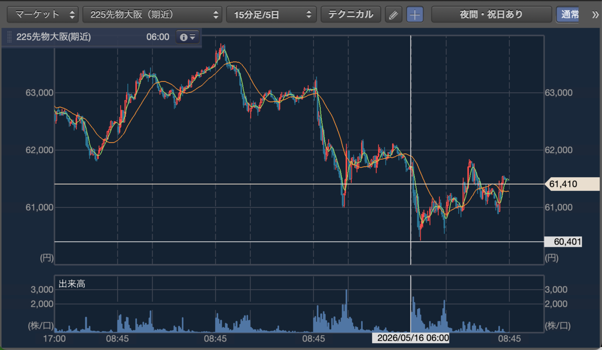The image size is (602, 350).
Task: Grab the chart header drag handle
Action: tap(9, 38)
